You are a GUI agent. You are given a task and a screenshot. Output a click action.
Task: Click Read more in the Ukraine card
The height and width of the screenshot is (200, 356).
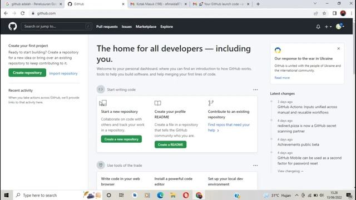point(282,78)
